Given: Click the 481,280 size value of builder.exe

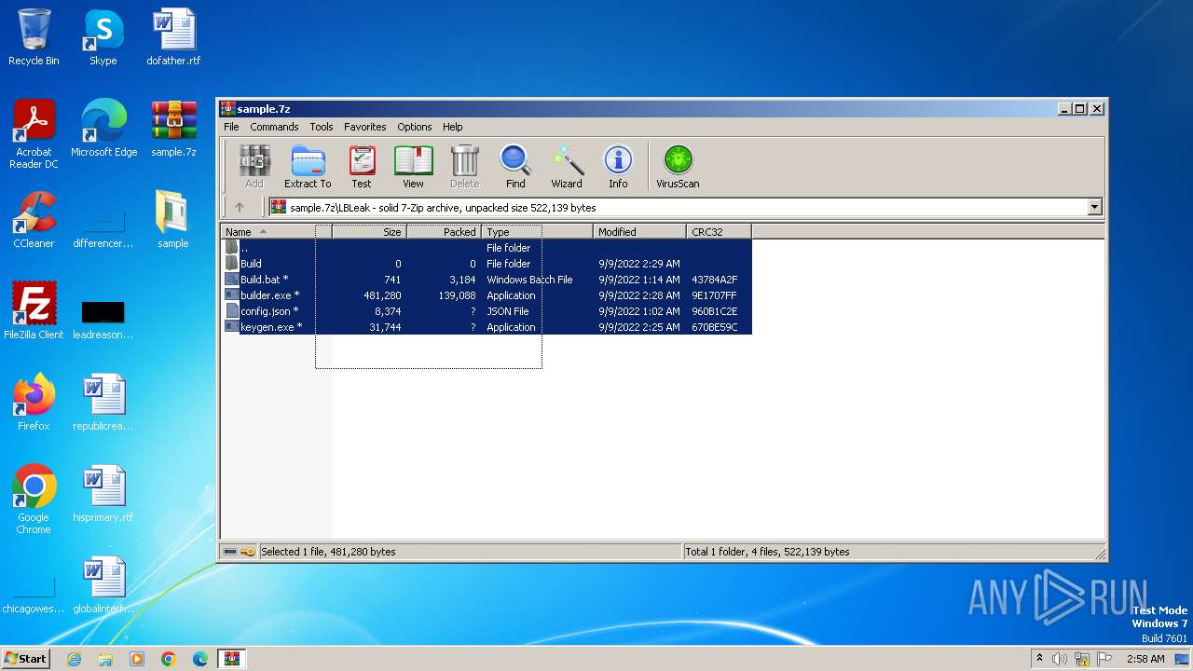Looking at the screenshot, I should pos(382,295).
